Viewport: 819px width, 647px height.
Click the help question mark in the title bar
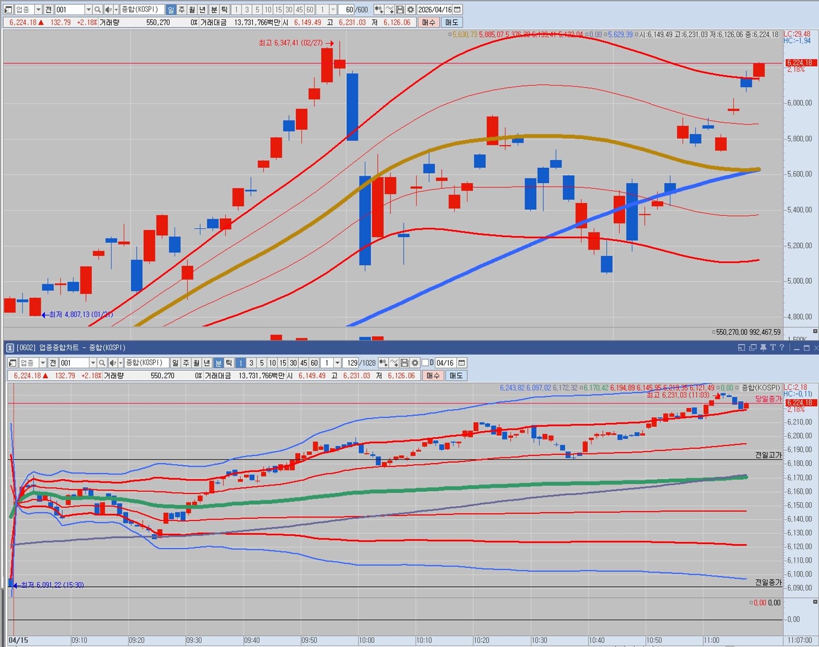tap(782, 347)
